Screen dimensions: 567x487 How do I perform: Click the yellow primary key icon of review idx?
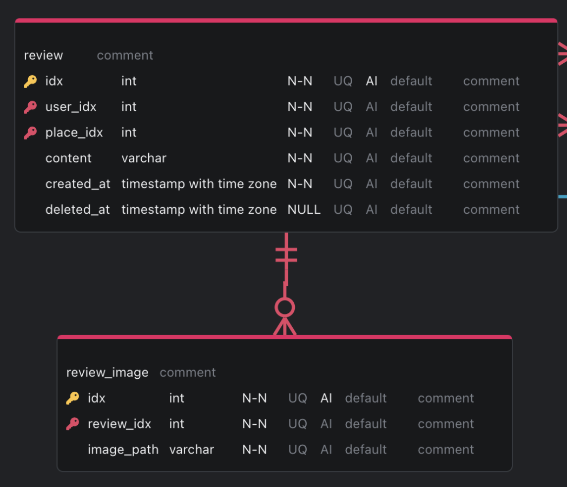click(30, 81)
